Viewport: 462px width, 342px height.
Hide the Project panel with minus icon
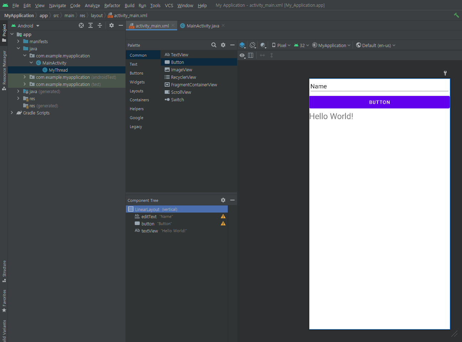point(121,25)
